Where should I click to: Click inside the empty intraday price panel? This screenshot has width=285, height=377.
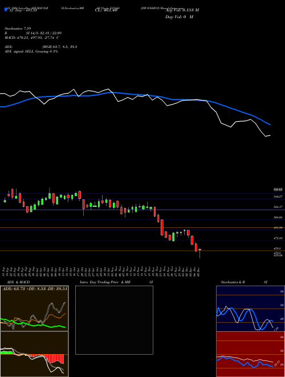(x=114, y=320)
